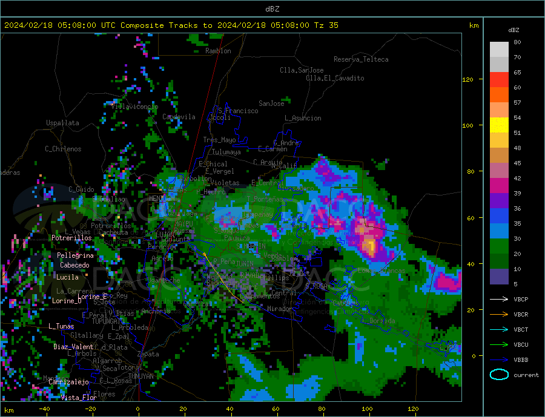
Task: Click the S_Francisco place label
Action: pyautogui.click(x=238, y=111)
